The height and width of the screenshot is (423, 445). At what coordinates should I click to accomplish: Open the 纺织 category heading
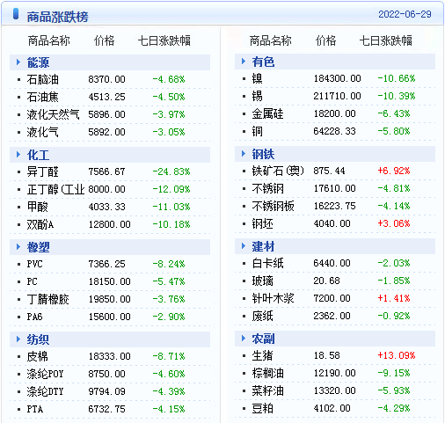[x=38, y=339]
